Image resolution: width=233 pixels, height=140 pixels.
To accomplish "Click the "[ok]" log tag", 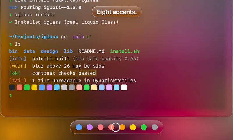I will 15,73.
